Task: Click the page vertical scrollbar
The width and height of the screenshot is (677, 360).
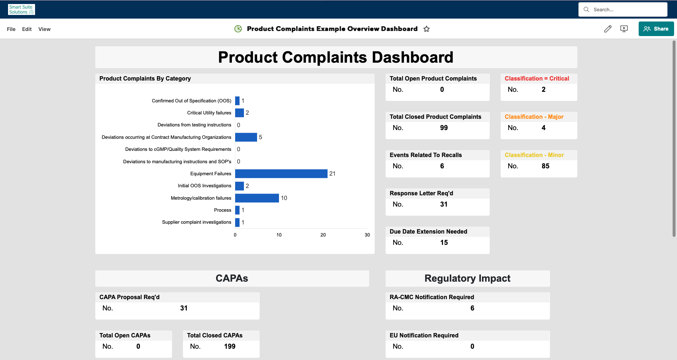Action: click(x=674, y=138)
